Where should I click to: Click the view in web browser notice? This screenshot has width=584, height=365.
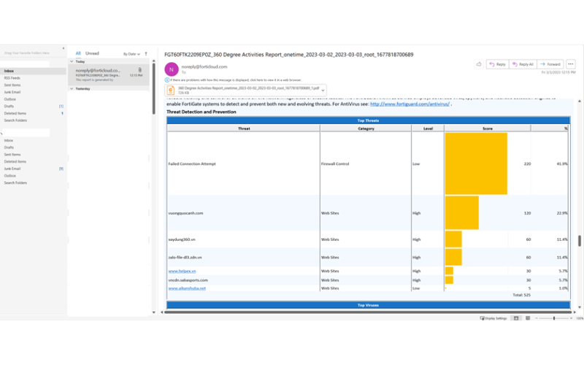click(236, 80)
